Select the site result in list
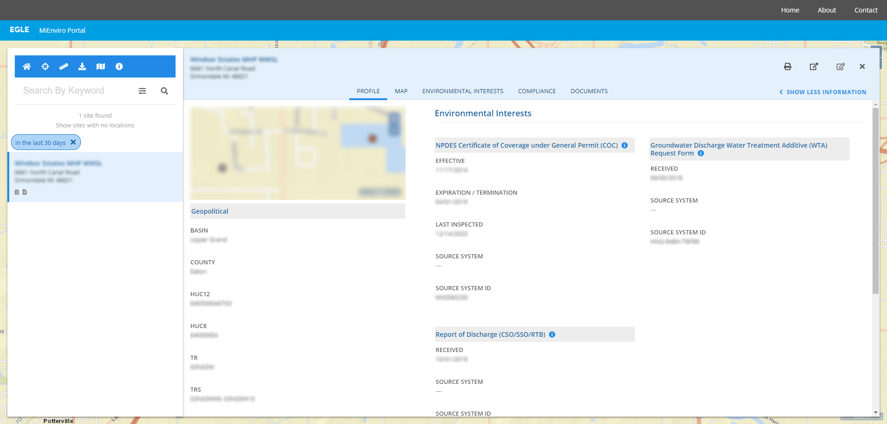The height and width of the screenshot is (424, 887). 96,177
